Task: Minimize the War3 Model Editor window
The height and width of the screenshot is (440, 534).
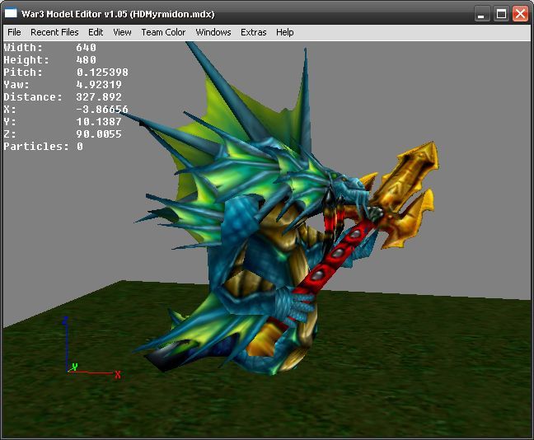Action: click(481, 14)
